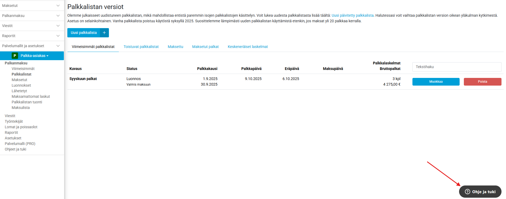Select the Keskeneräiset laskelmat tab

pos(248,47)
